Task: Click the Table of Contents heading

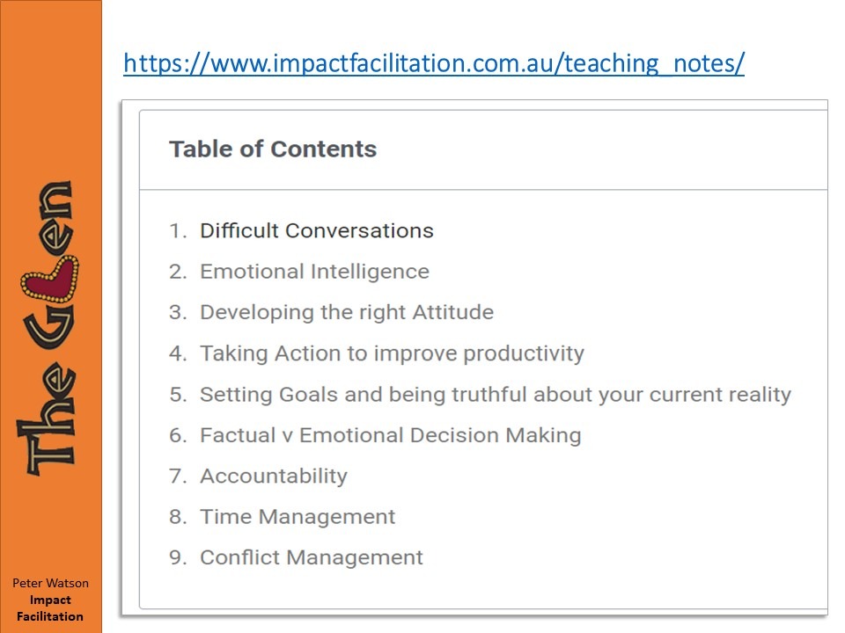Action: pos(273,149)
